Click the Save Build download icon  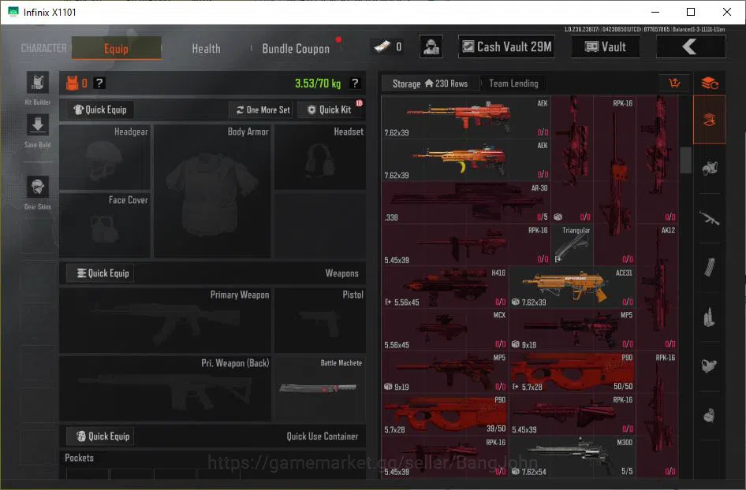[x=38, y=125]
